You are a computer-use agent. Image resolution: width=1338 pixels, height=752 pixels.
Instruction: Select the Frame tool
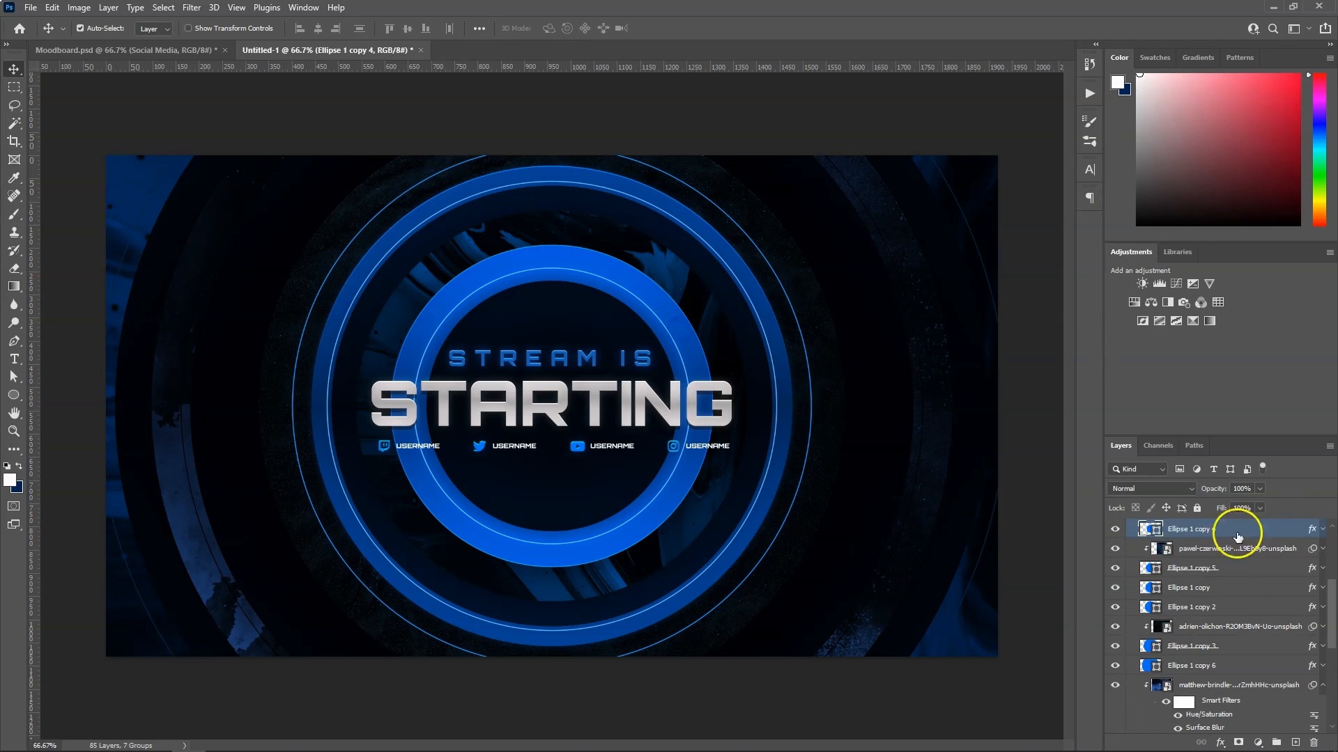coord(14,159)
